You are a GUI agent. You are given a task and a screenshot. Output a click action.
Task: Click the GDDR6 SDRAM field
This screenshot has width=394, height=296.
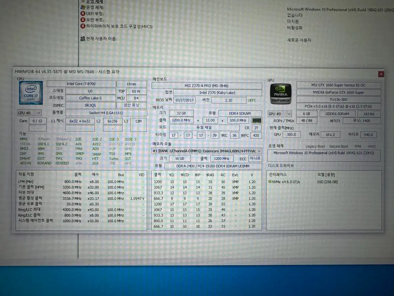coord(337,114)
